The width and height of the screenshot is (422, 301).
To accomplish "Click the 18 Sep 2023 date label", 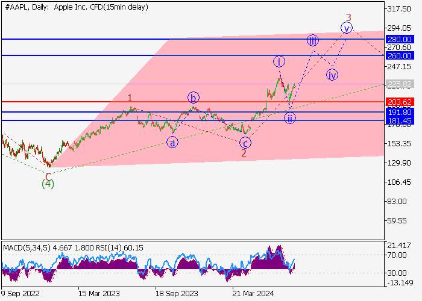I will coord(176,294).
